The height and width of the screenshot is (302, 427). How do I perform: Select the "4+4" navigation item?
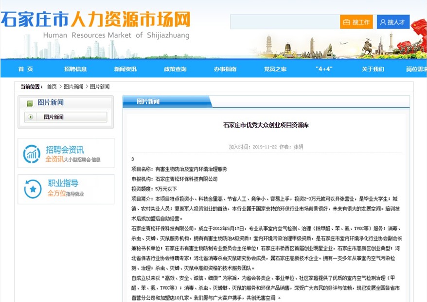[324, 69]
